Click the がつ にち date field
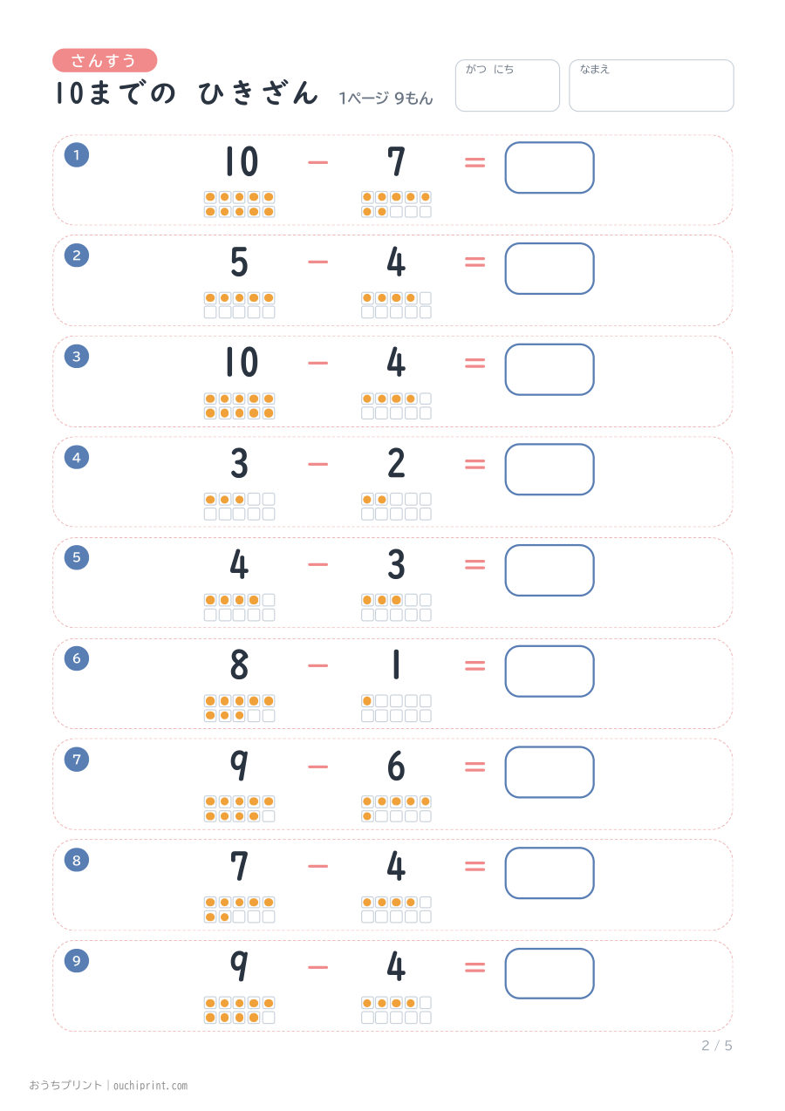 [508, 85]
